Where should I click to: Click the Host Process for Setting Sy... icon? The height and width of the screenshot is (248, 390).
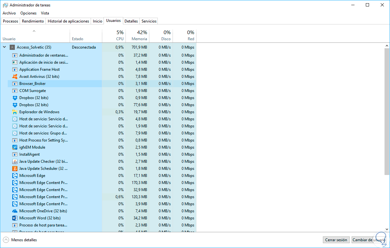15,140
